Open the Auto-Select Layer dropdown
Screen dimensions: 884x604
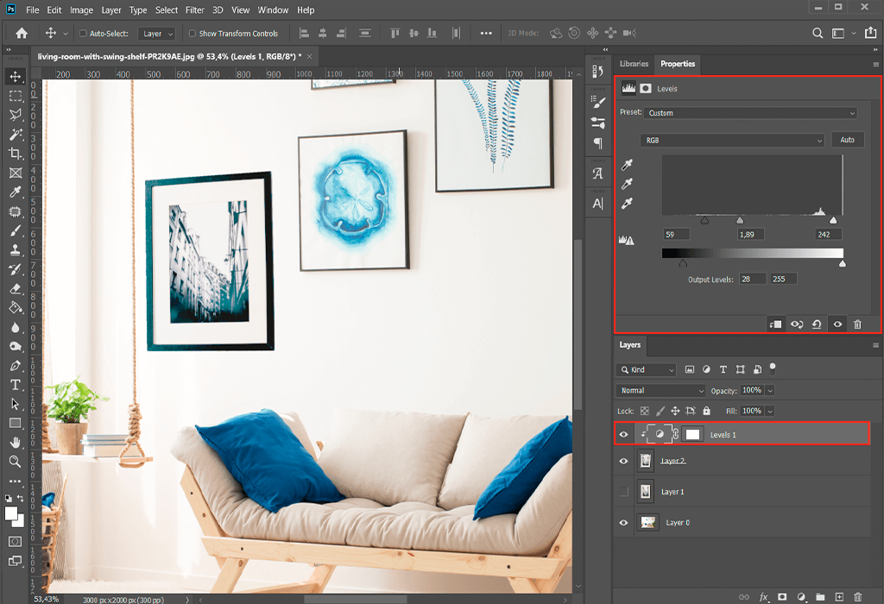157,34
